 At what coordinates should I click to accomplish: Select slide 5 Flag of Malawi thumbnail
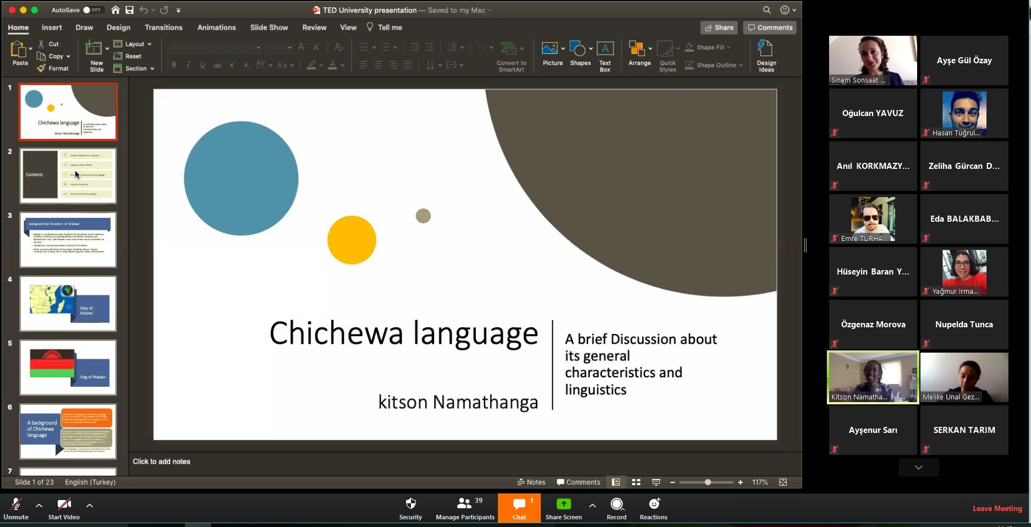click(68, 367)
